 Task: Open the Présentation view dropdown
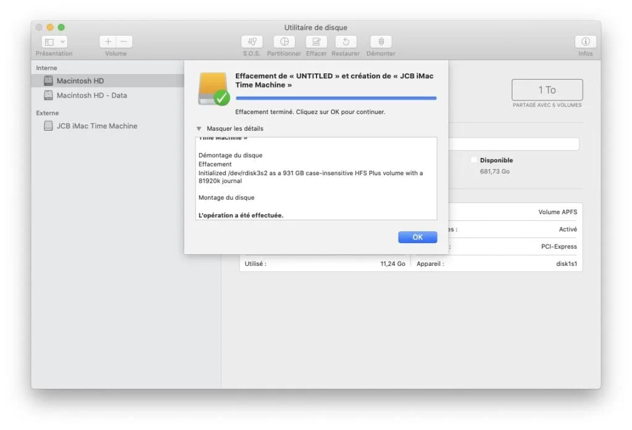click(54, 41)
